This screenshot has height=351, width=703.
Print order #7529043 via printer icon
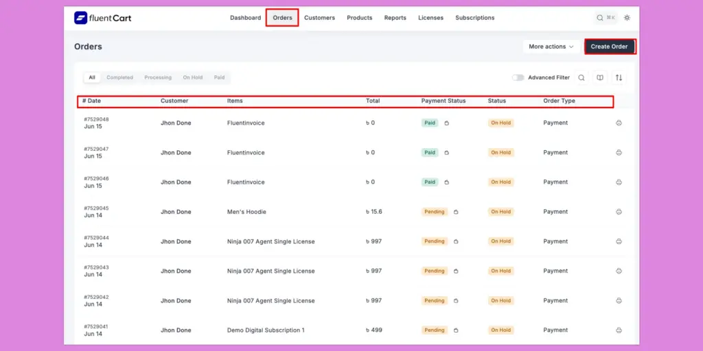coord(619,271)
